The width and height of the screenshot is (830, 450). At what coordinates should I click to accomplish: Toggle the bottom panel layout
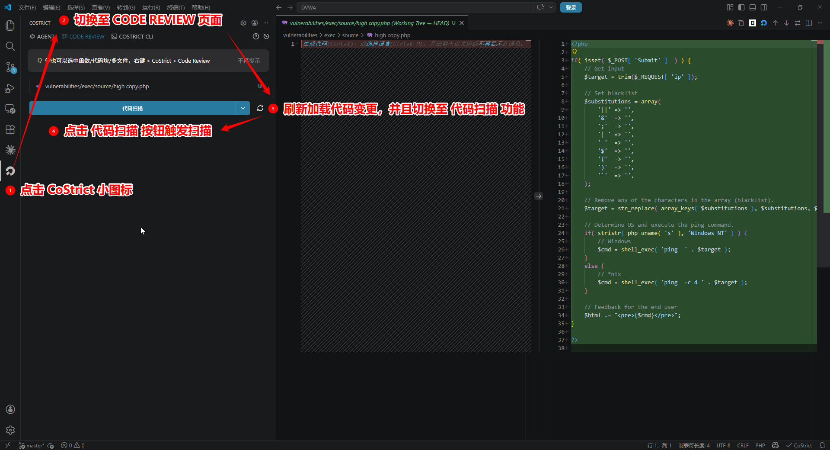coord(753,7)
